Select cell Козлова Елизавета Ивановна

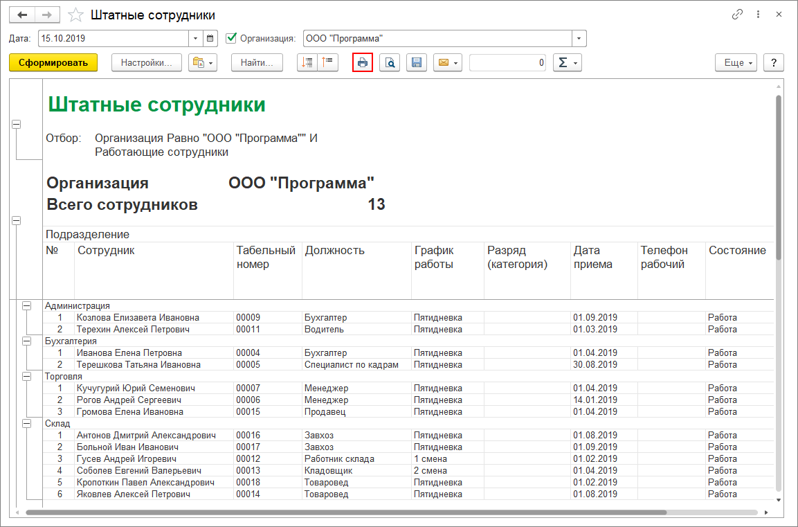pos(154,317)
